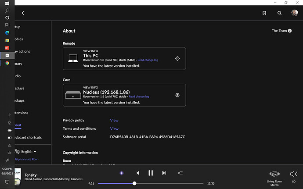
Task: Open Cortana circle in taskbar
Action: pos(7,18)
